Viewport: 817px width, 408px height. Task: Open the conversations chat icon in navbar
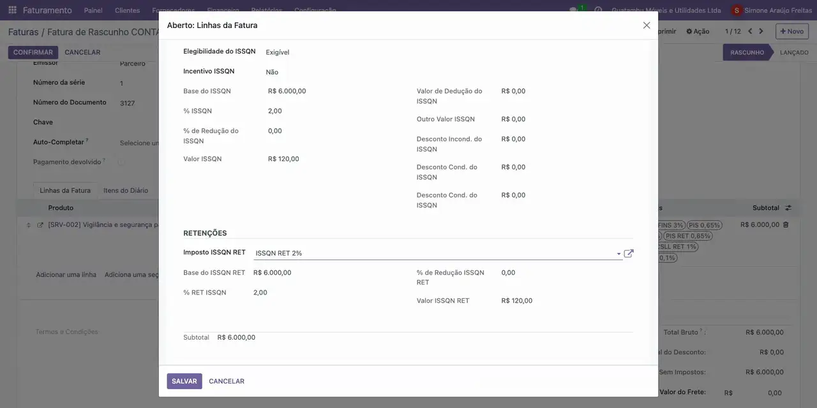574,10
